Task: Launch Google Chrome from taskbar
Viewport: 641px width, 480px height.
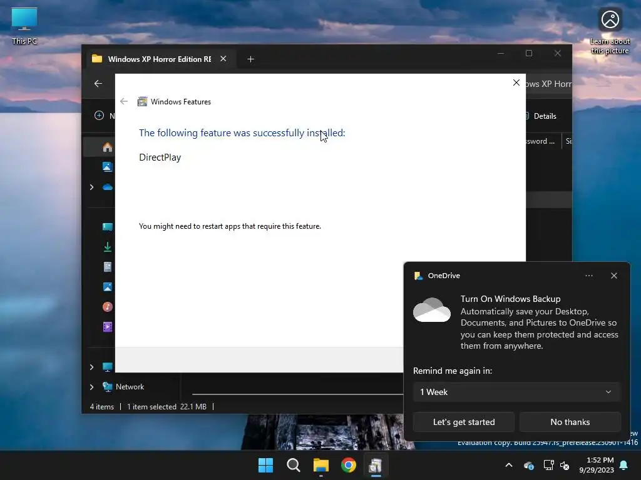Action: (x=349, y=465)
